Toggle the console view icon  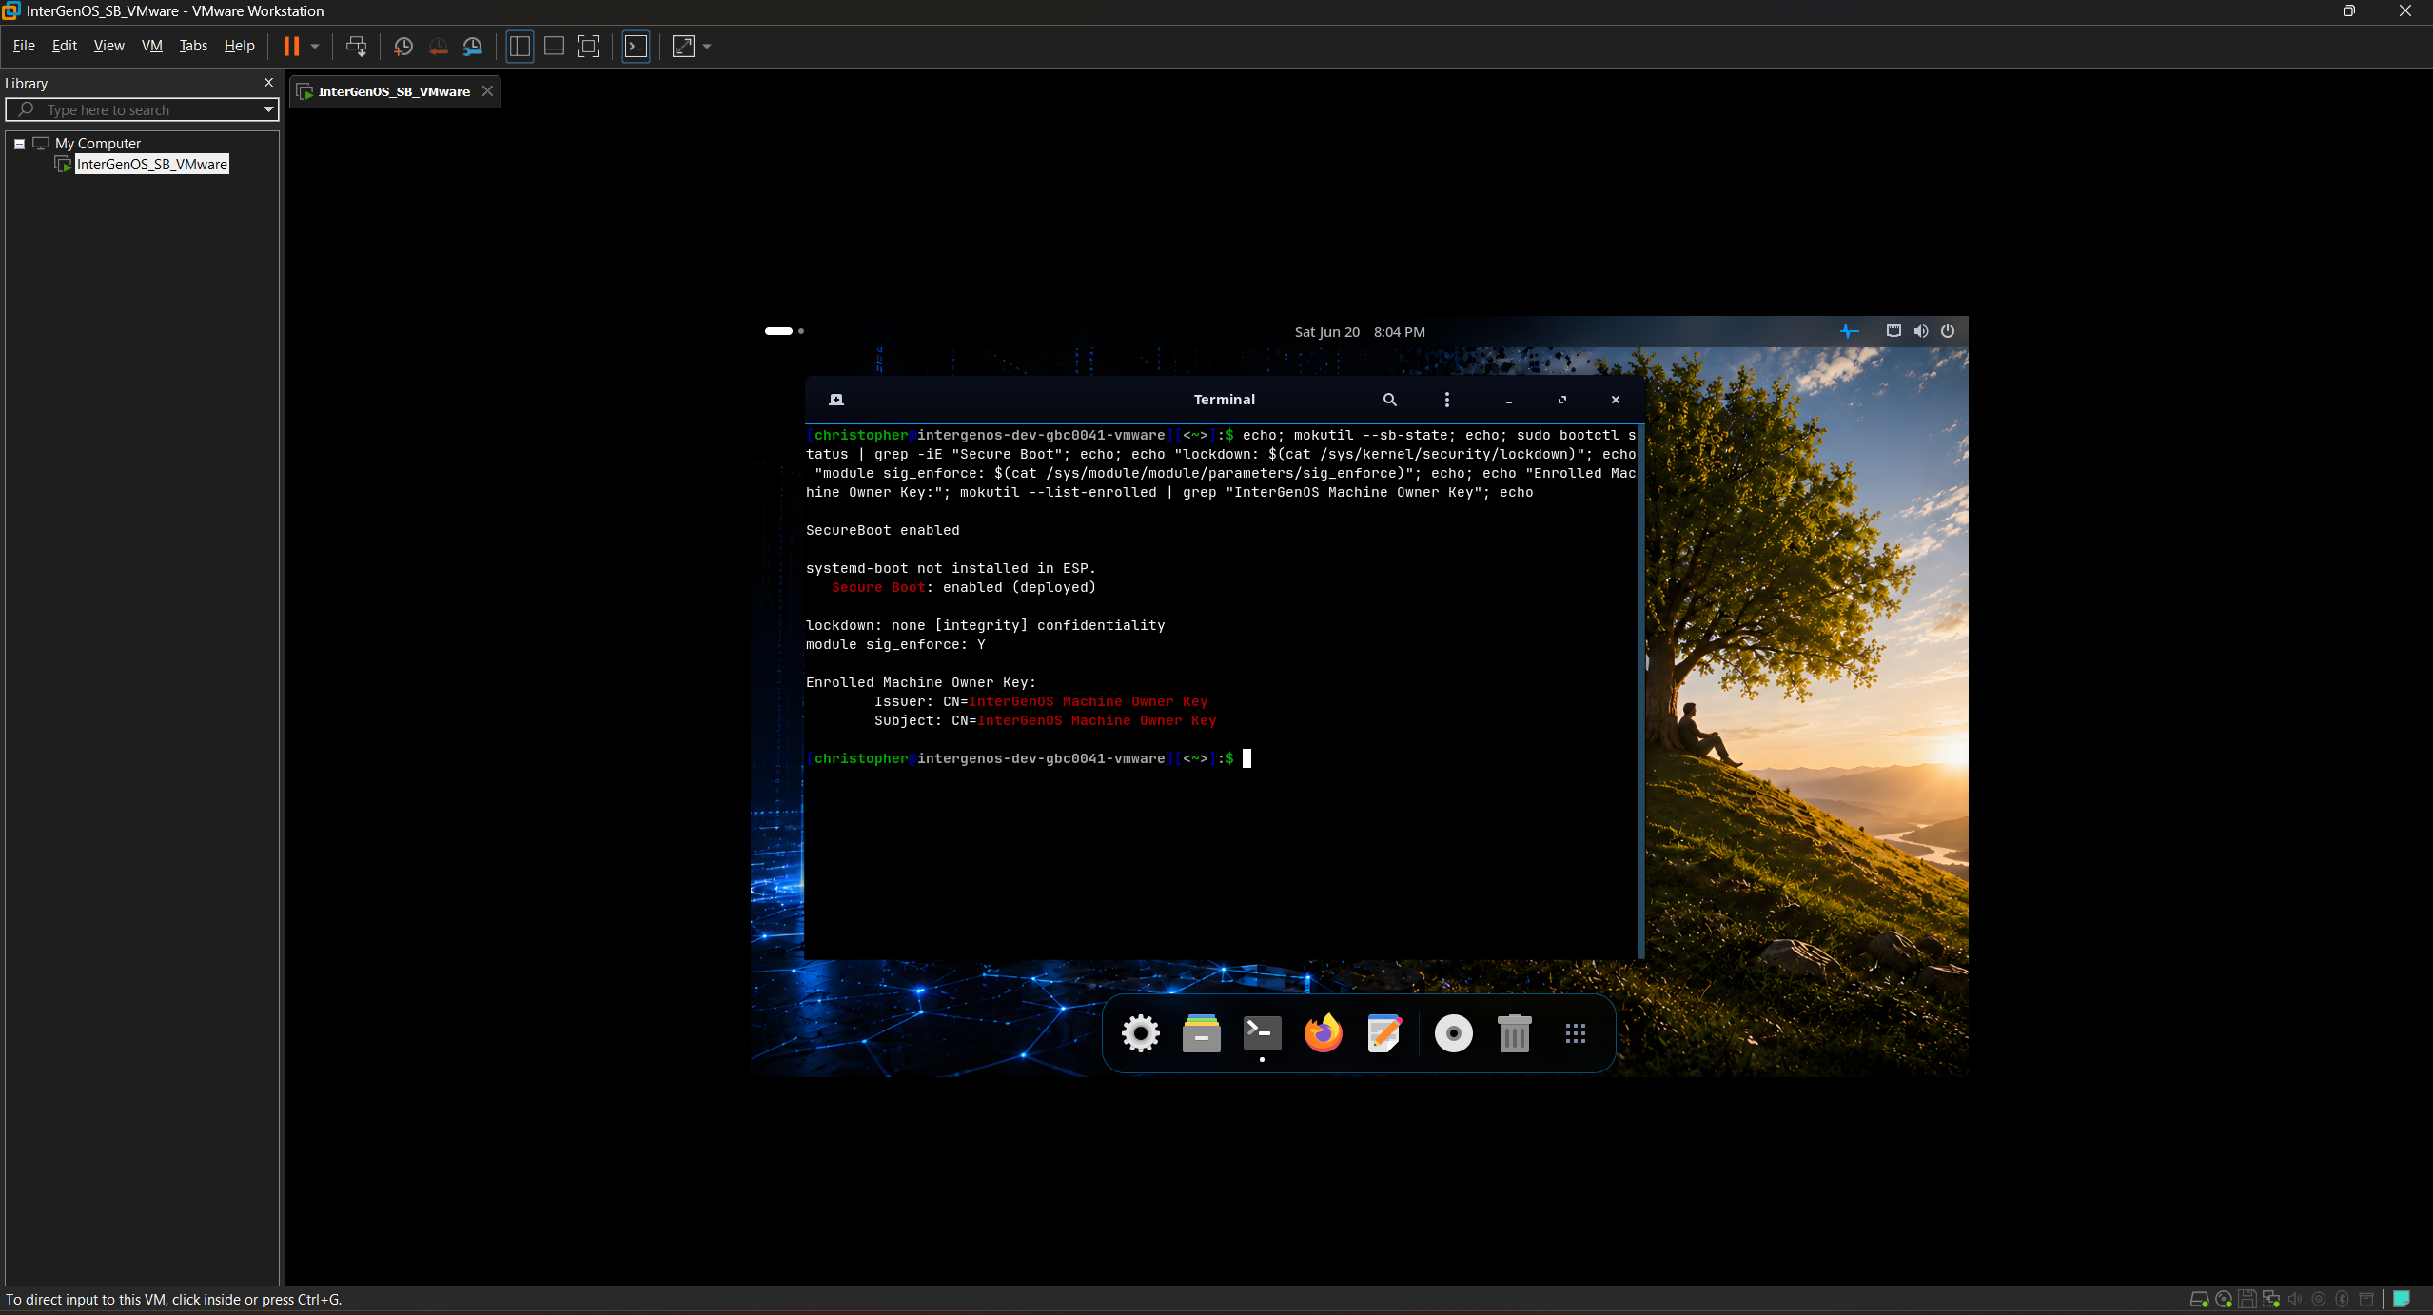[x=636, y=46]
